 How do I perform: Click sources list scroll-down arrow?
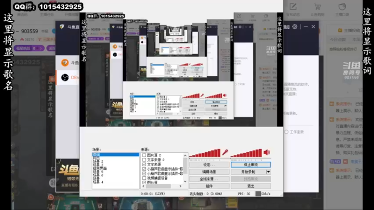coord(185,182)
